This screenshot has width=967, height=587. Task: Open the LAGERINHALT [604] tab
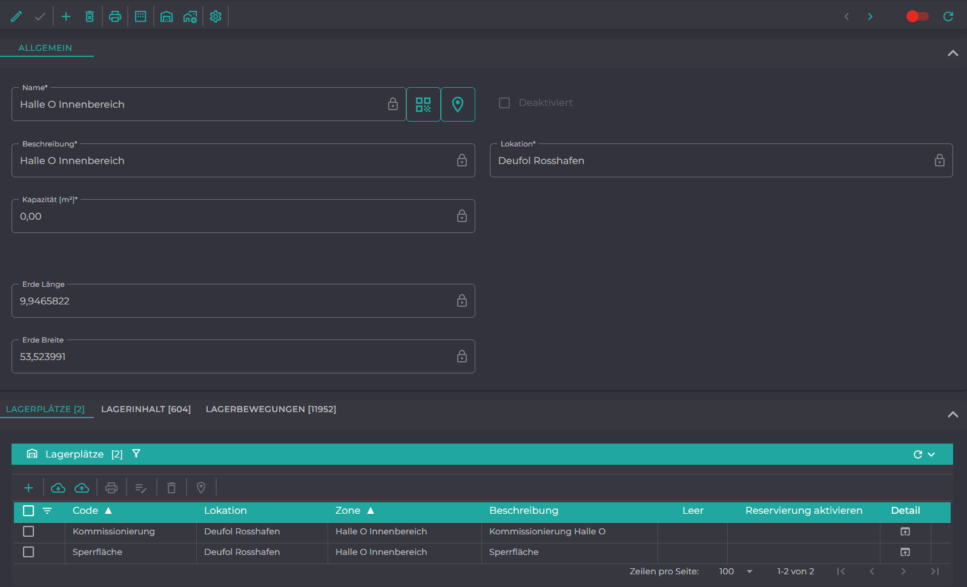146,409
